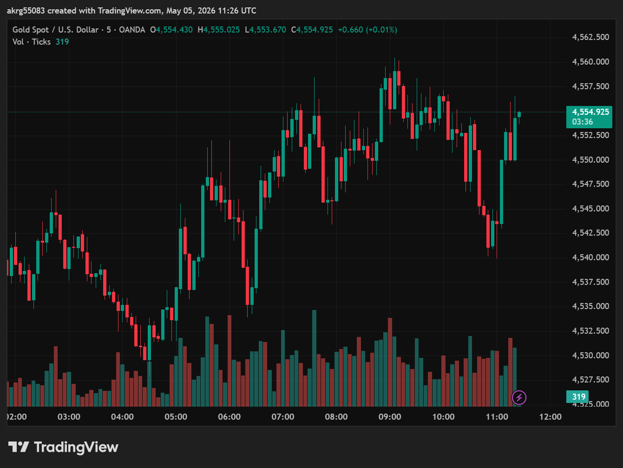Click the 4,557.500 price axis label
The image size is (623, 468).
[590, 86]
